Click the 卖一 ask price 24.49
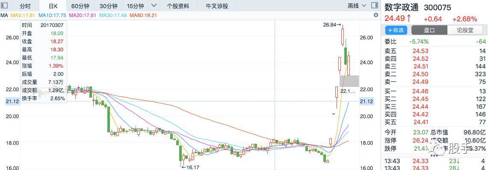Viewport: 488px width, 170px height. 420,82
